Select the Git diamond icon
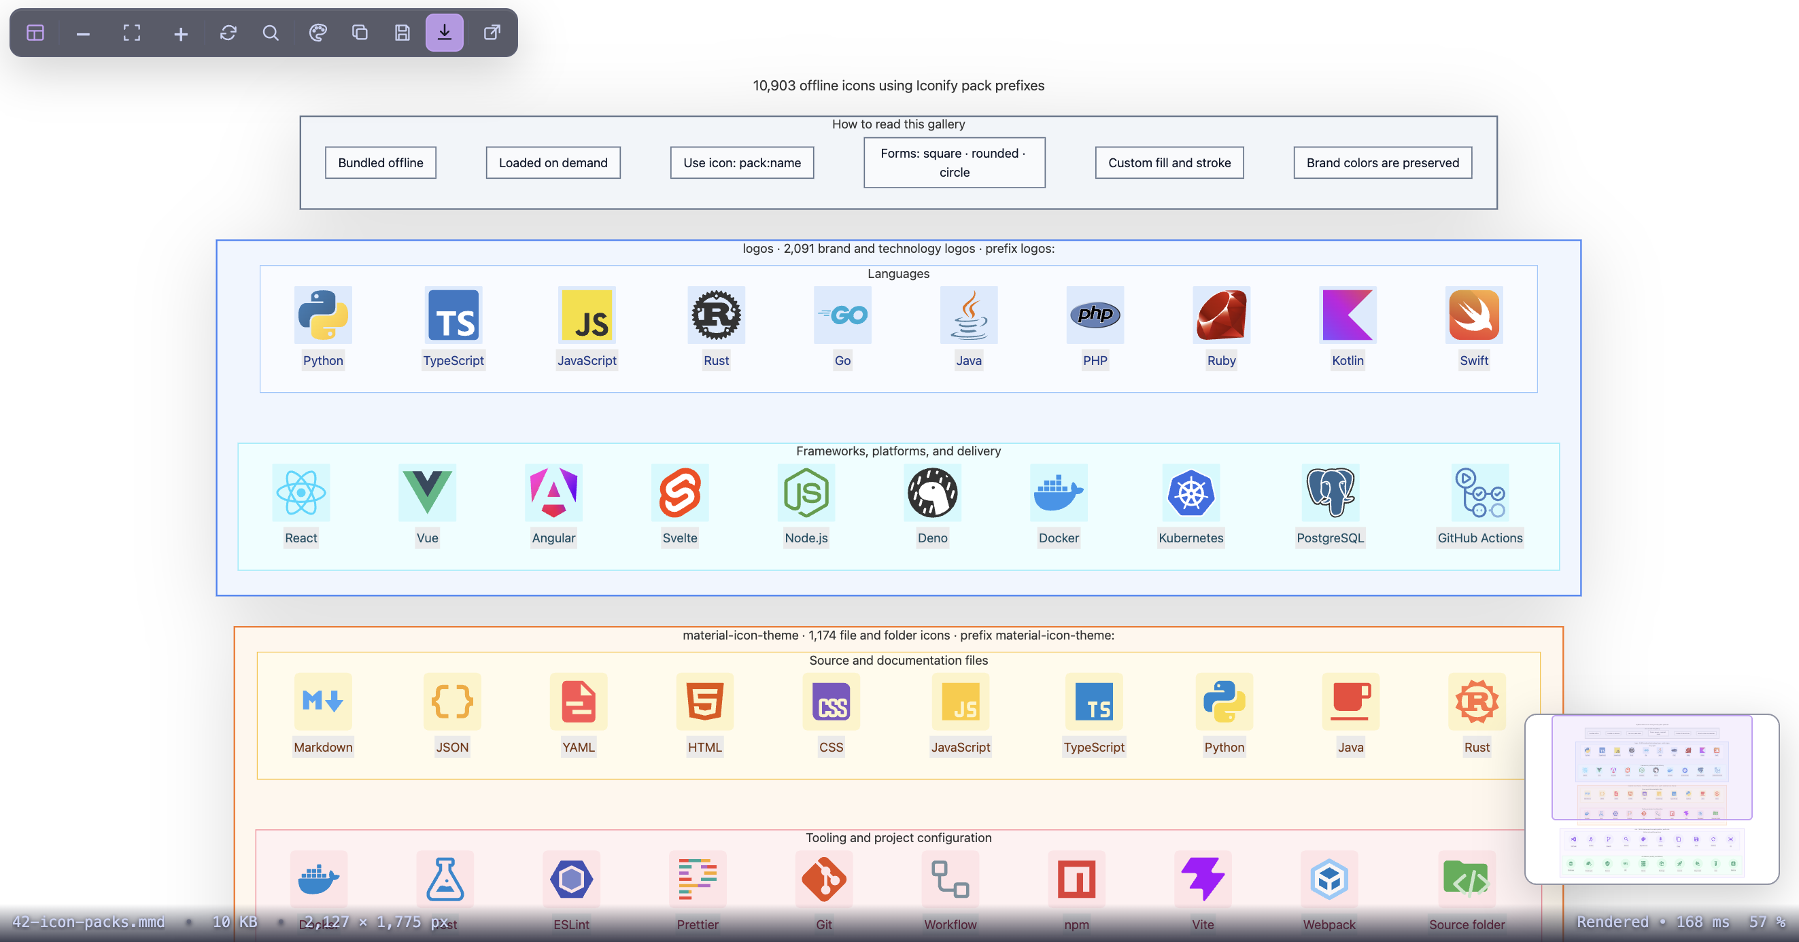Image resolution: width=1799 pixels, height=942 pixels. click(824, 879)
